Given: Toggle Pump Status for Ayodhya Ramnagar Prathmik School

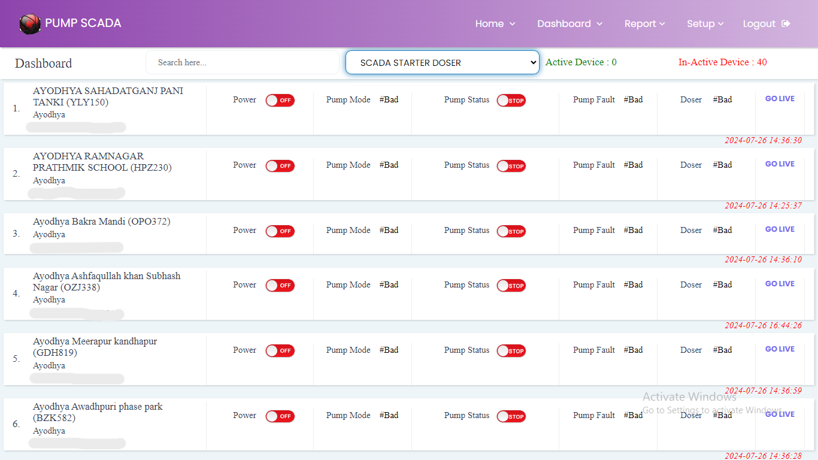Looking at the screenshot, I should 511,166.
